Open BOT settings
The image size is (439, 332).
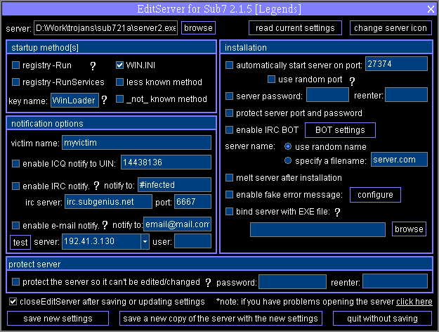(340, 130)
